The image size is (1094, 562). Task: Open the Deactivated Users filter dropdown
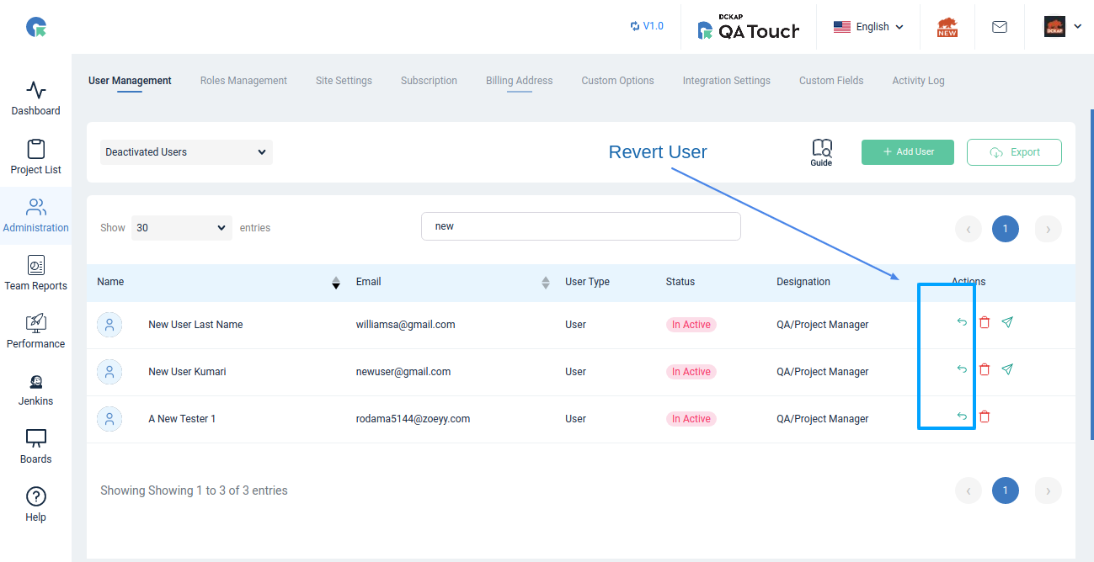tap(186, 152)
